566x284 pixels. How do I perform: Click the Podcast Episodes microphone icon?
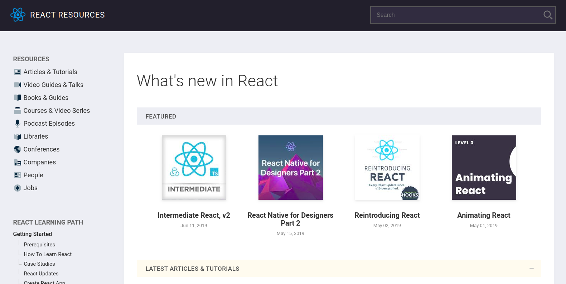(17, 124)
